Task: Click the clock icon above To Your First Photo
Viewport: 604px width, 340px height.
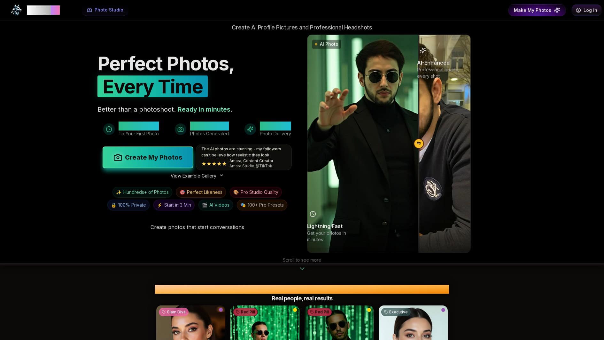Action: pyautogui.click(x=109, y=129)
